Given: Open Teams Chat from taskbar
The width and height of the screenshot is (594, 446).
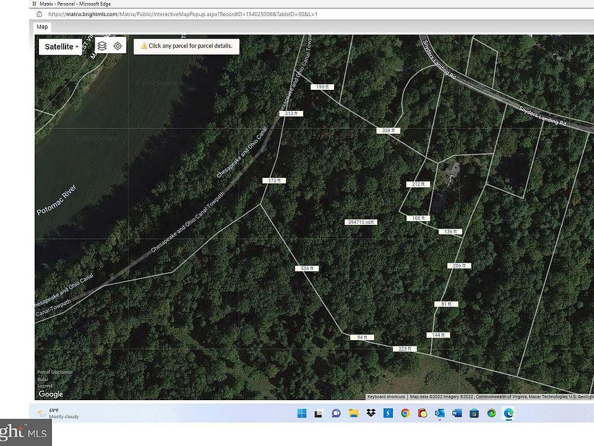Looking at the screenshot, I should click(336, 413).
